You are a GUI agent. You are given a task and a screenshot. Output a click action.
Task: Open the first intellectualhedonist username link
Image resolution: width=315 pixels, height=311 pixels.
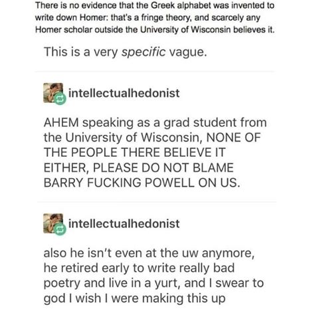click(x=124, y=93)
